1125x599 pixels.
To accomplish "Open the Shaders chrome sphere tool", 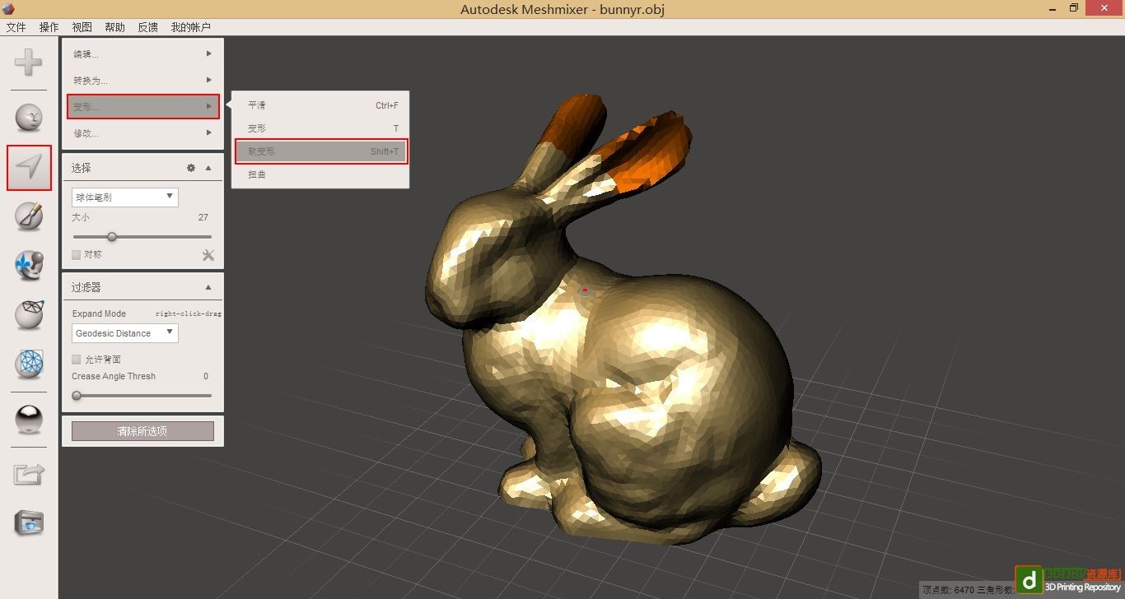I will pos(30,420).
